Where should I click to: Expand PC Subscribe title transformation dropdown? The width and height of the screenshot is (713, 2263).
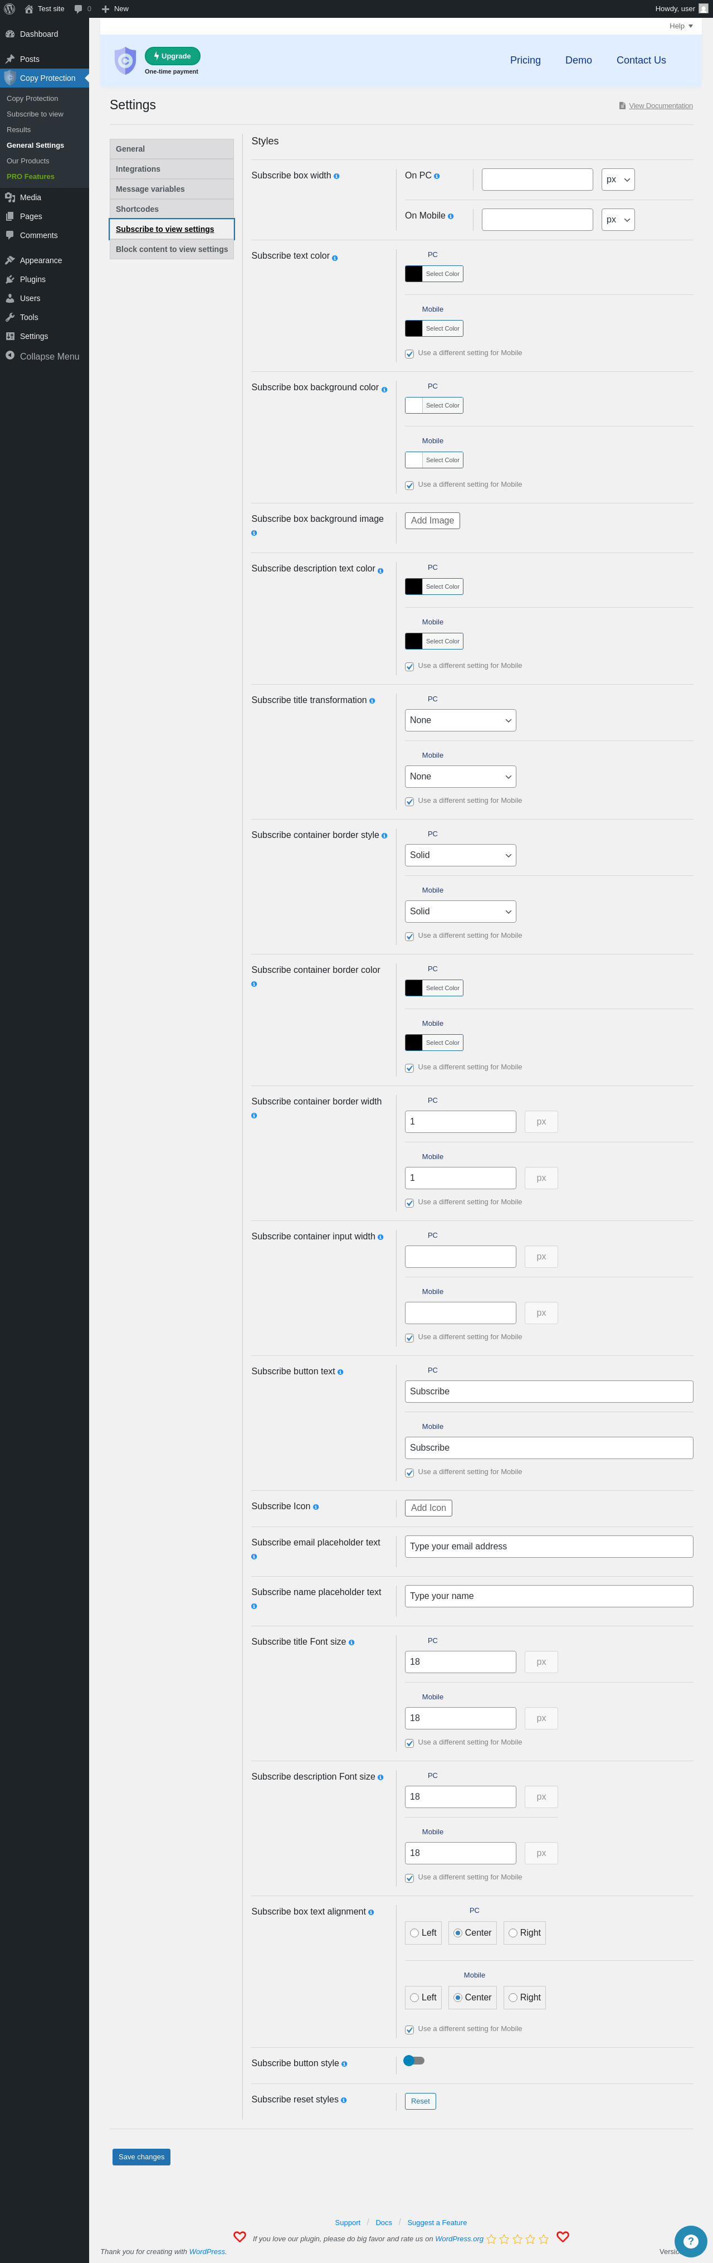(x=460, y=720)
